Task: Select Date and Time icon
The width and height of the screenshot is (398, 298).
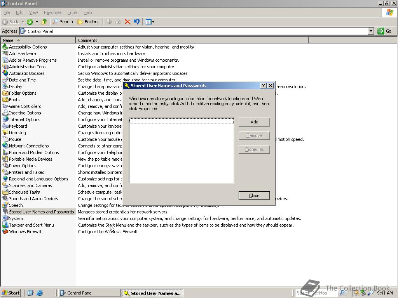Action: point(5,80)
